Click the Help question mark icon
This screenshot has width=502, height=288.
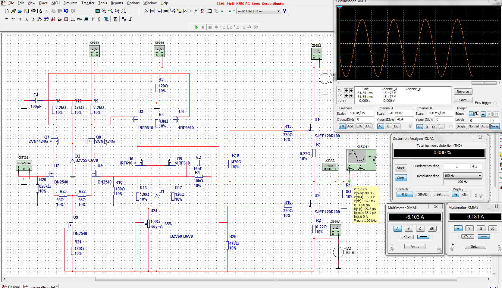coord(284,11)
